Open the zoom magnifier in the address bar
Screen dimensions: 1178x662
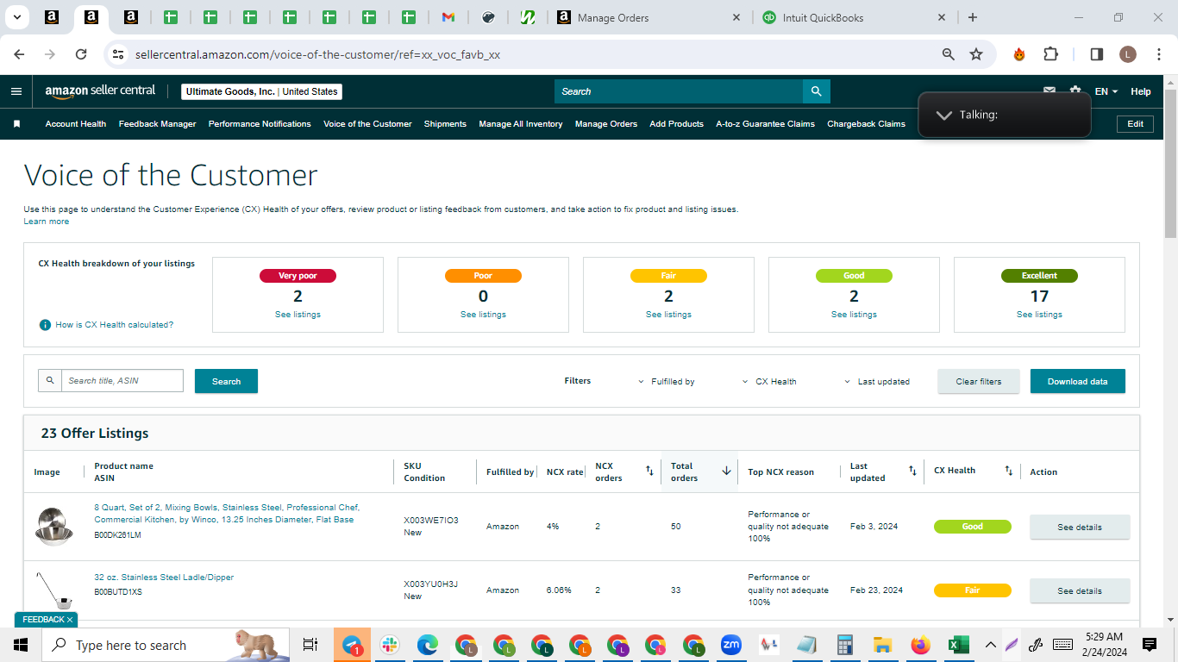tap(949, 54)
